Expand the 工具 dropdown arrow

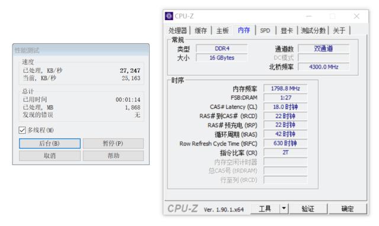[x=284, y=209]
